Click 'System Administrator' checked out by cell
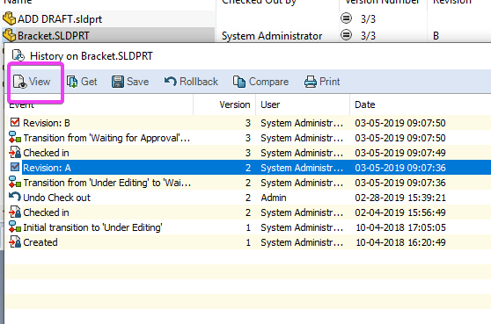The height and width of the screenshot is (324, 491). [x=272, y=36]
